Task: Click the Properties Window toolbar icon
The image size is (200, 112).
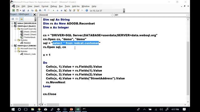Action: click(x=74, y=11)
